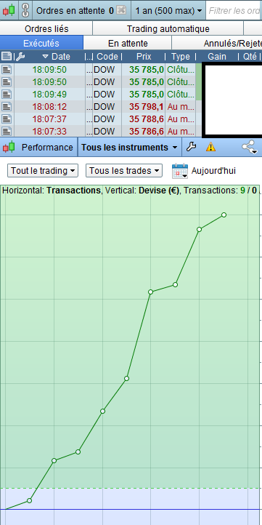
Task: Click the candlestick icon next to Performance
Action: [x=9, y=147]
